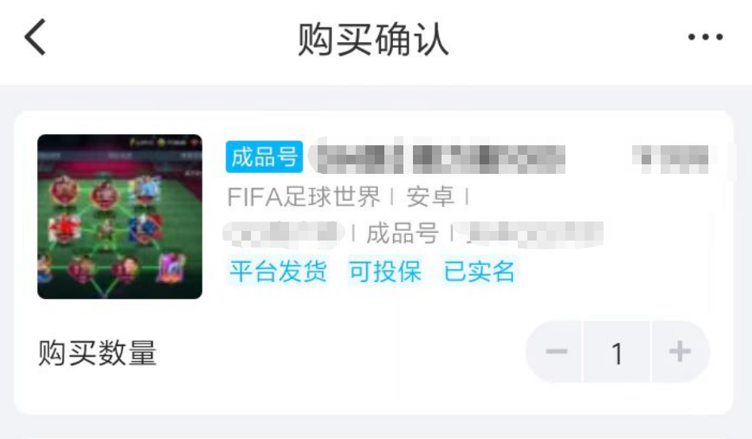Image resolution: width=752 pixels, height=439 pixels.
Task: Decrease purchase quantity with minus button
Action: coord(557,352)
